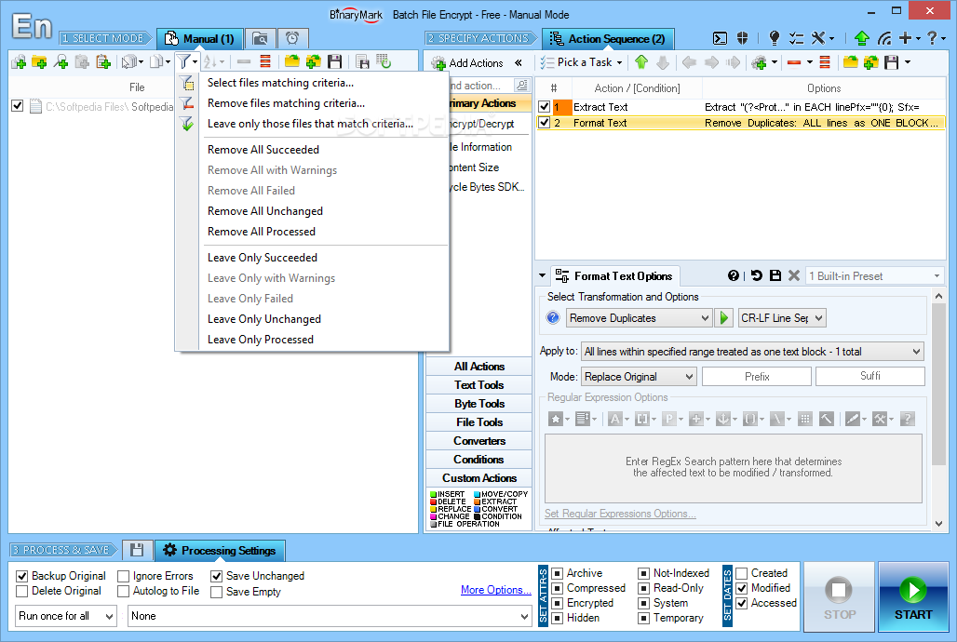The height and width of the screenshot is (642, 957).
Task: Click the START button
Action: click(x=913, y=596)
